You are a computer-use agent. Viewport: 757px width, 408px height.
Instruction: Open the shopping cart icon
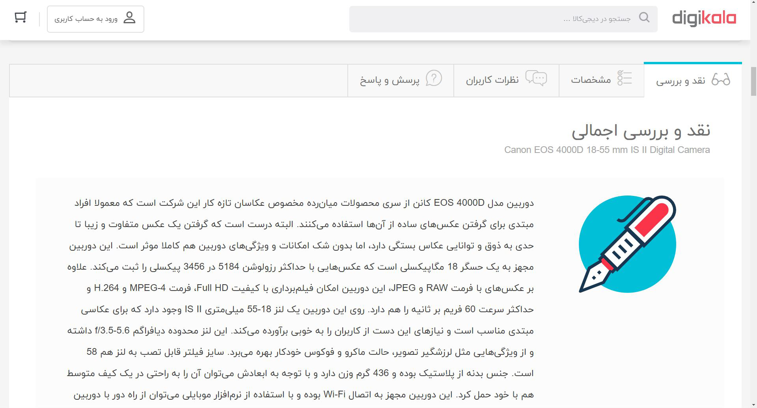[x=21, y=17]
